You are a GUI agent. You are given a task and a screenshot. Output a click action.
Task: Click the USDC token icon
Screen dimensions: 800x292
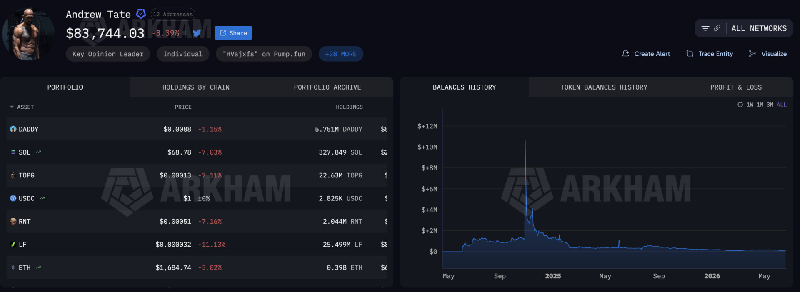[13, 198]
